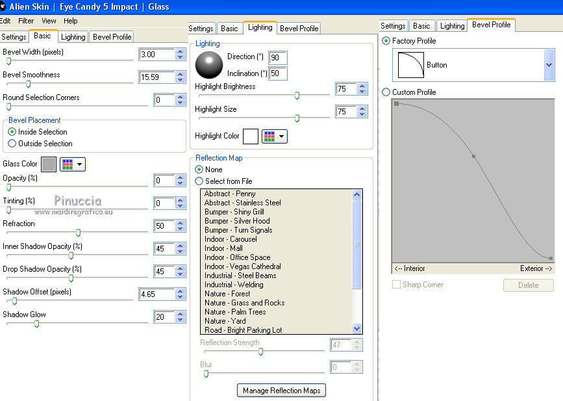Open the Filter menu
Screen dimensions: 563x401
click(26, 21)
